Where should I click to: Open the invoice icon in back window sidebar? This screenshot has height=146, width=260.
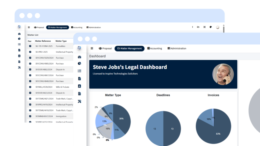pyautogui.click(x=19, y=62)
